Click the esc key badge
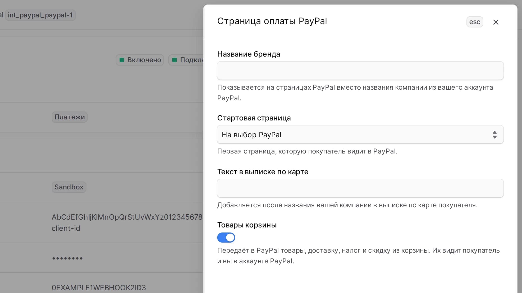This screenshot has height=293, width=522. [475, 22]
